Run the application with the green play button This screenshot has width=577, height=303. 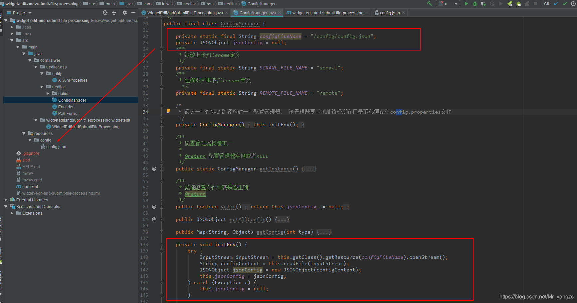point(466,4)
